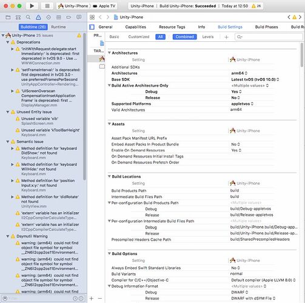Select the Unused variable 'kToolBarHeight' issue

point(48,132)
